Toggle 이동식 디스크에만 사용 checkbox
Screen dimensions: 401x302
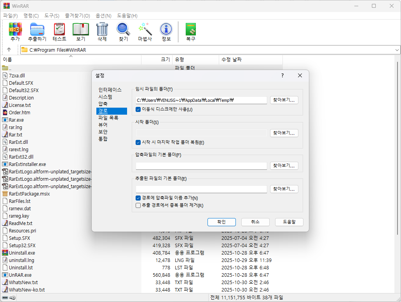click(138, 110)
